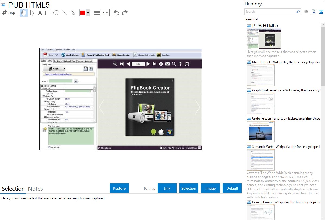
Task: Choose the arrow pointer tool
Action: point(32,13)
